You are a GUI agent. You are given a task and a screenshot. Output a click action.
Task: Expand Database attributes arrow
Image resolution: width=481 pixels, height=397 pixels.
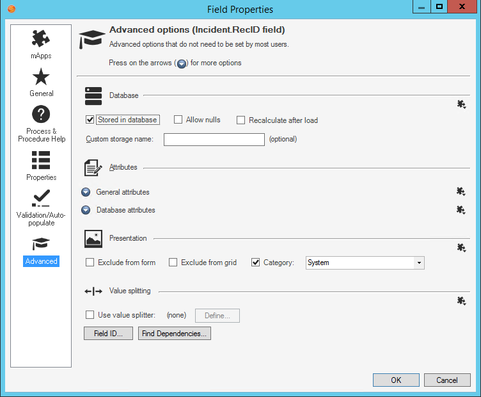coord(86,210)
